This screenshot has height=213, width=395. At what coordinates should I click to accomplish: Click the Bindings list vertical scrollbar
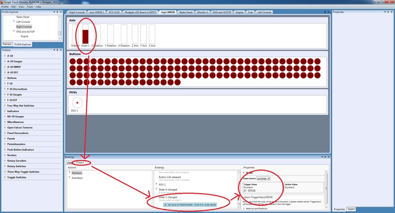pyautogui.click(x=239, y=189)
